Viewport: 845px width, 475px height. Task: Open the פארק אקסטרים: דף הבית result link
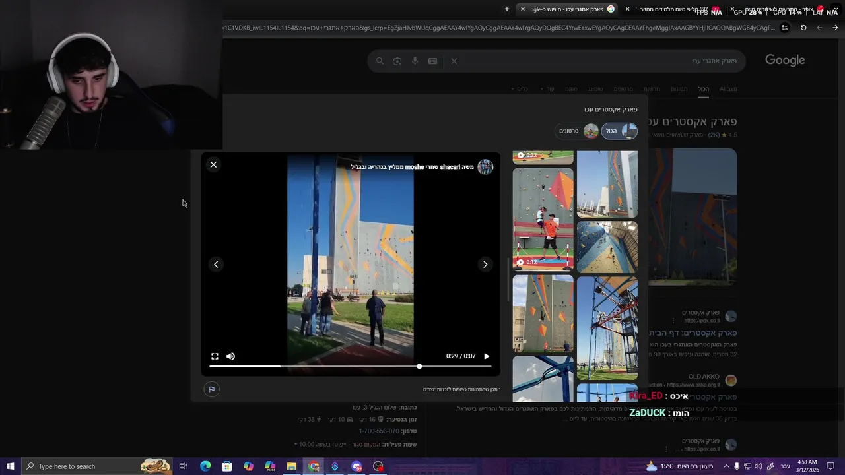coord(693,333)
